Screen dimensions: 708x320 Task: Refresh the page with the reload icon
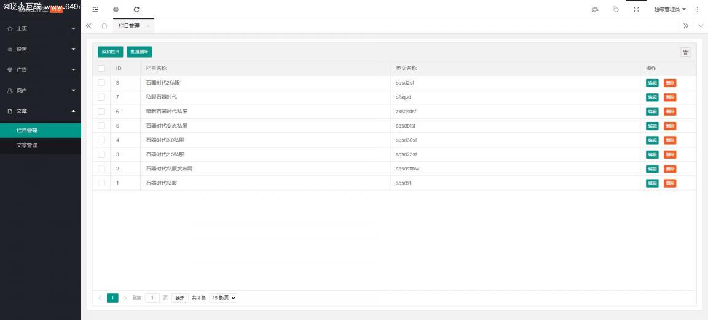(x=136, y=9)
